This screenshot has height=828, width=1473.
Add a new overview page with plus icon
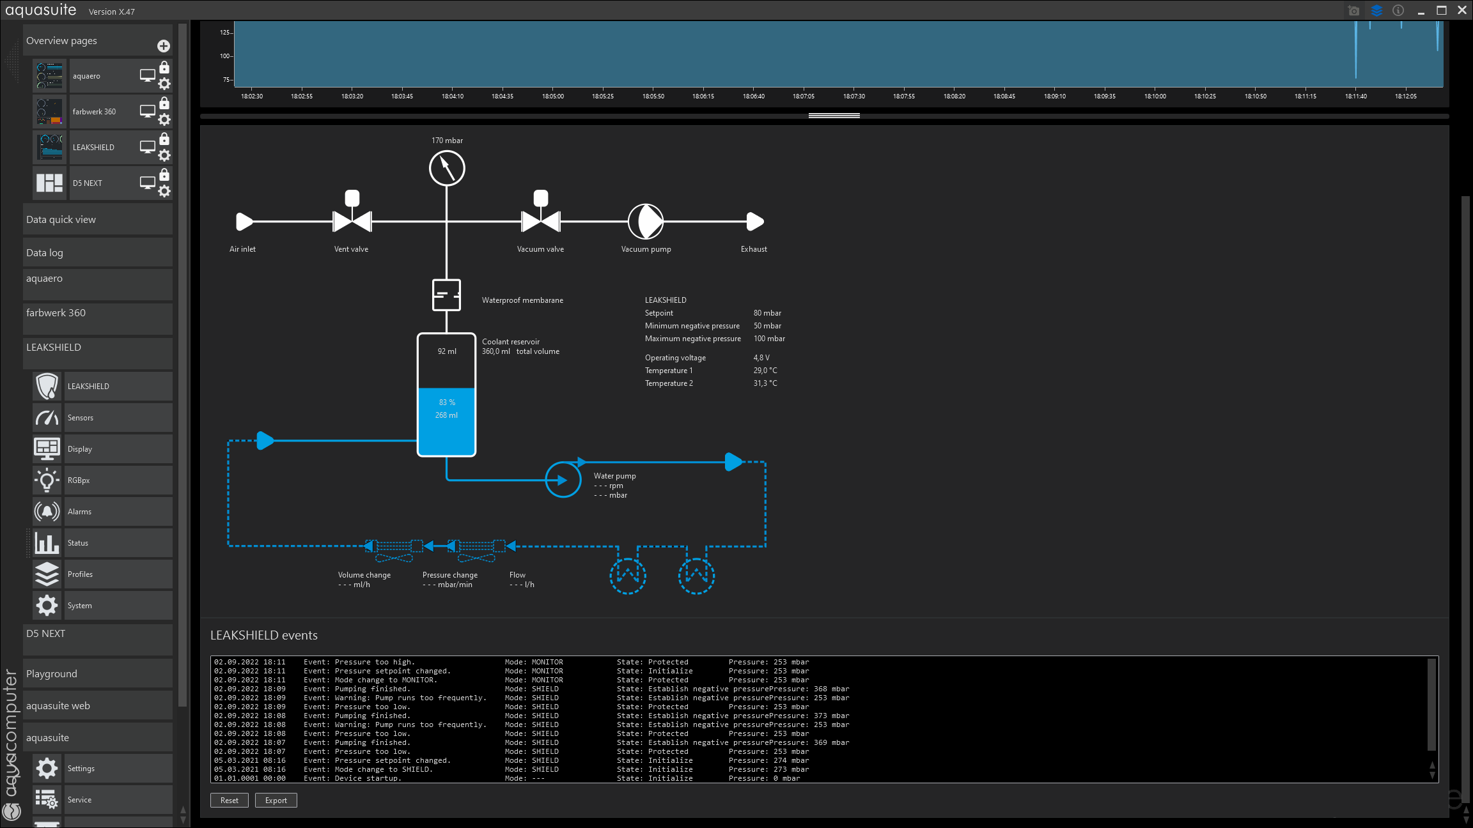tap(164, 46)
